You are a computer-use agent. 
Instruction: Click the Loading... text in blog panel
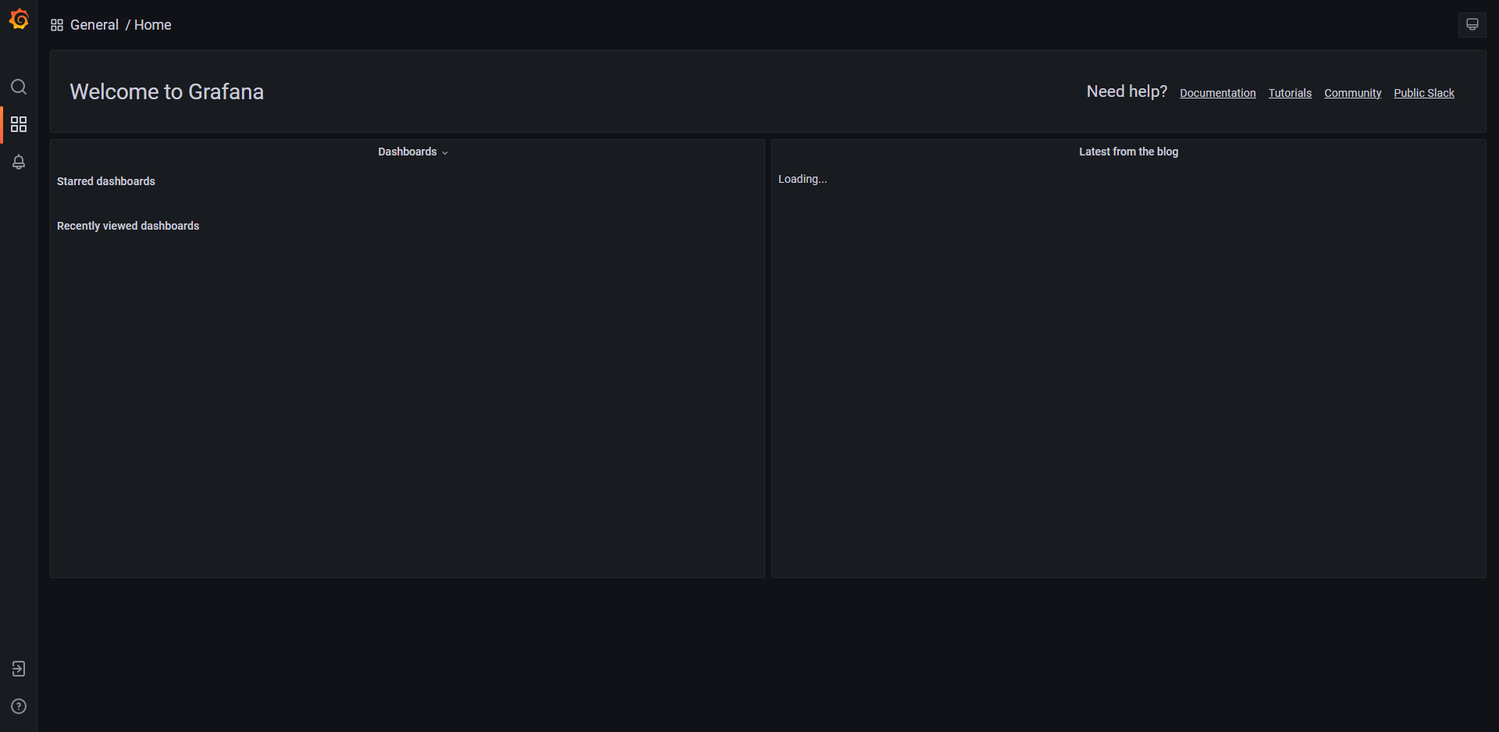pyautogui.click(x=803, y=179)
